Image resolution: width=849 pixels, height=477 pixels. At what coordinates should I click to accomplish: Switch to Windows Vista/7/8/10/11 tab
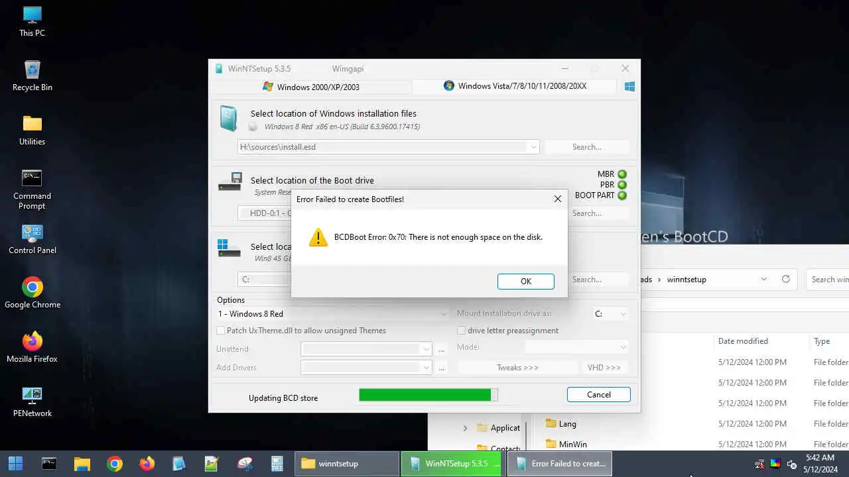point(515,86)
